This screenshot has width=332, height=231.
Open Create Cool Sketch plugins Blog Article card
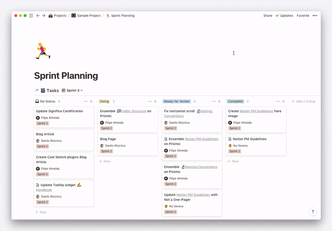tap(64, 166)
